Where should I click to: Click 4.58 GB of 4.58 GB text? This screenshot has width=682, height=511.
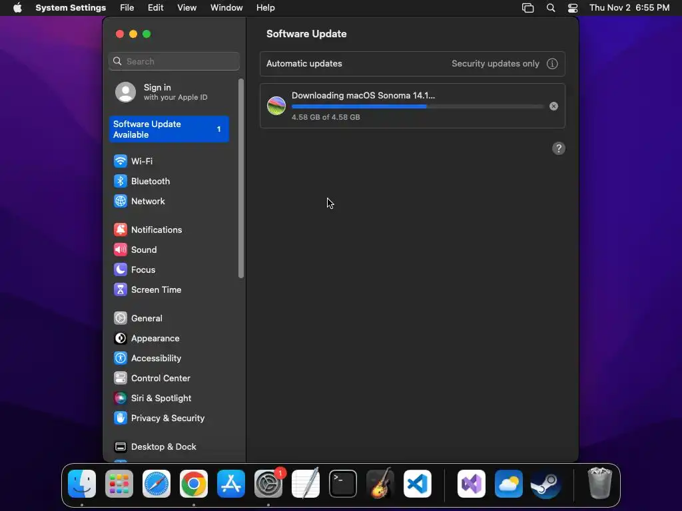click(326, 117)
